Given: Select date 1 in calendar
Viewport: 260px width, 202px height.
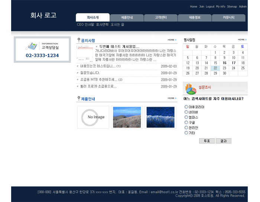Looking at the screenshot, I should tap(215, 53).
